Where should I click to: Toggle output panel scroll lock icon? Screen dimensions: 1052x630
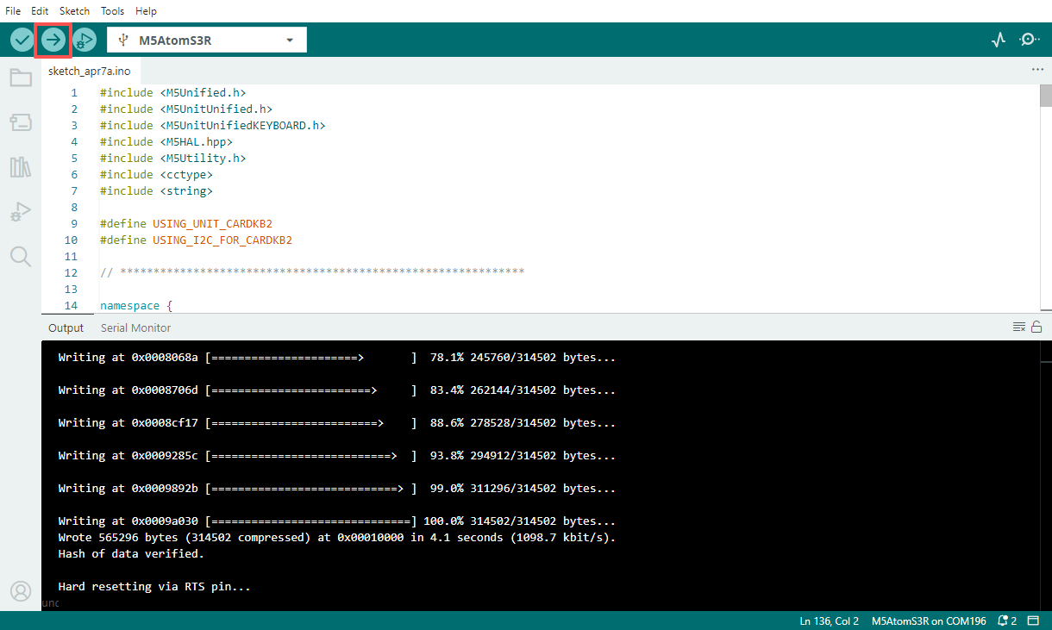pyautogui.click(x=1036, y=327)
